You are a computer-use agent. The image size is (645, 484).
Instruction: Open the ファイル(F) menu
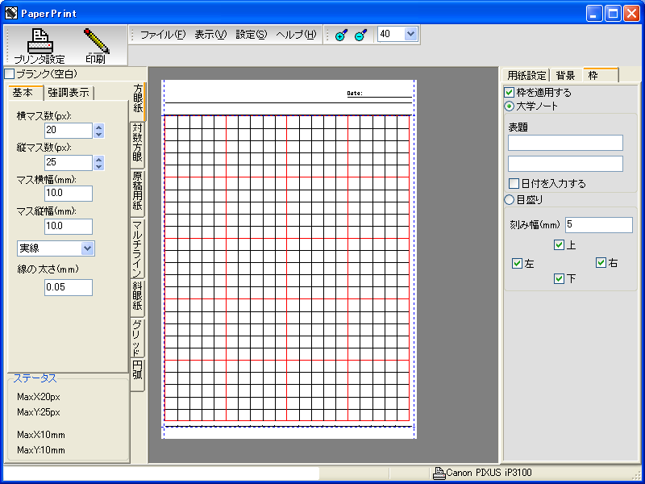162,35
